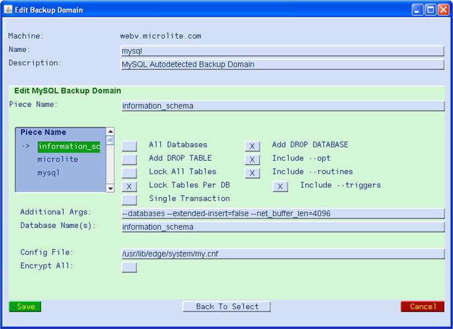The width and height of the screenshot is (453, 329).
Task: Click the Edit MySQL Backup Domain heading
Action: point(68,91)
